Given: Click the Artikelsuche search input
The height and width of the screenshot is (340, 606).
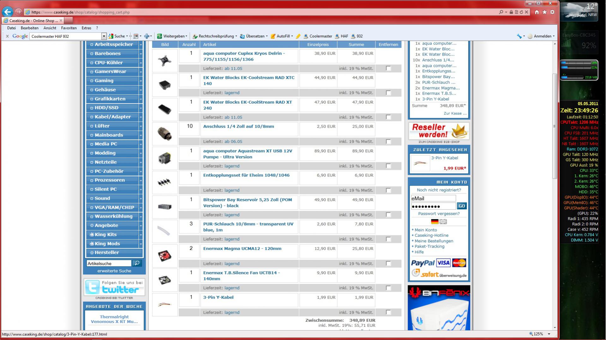Looking at the screenshot, I should 109,263.
